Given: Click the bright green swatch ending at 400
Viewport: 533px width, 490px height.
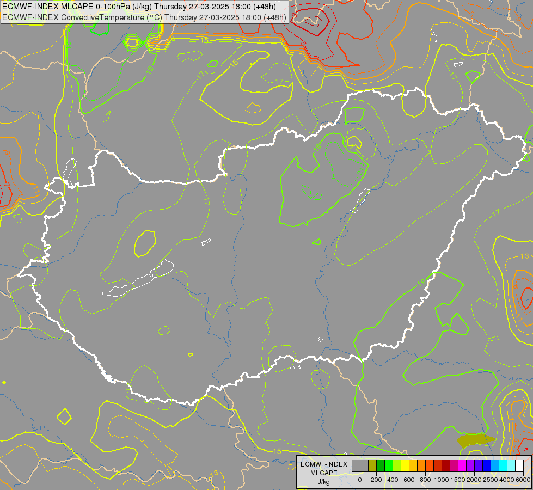Looking at the screenshot, I should click(x=389, y=465).
